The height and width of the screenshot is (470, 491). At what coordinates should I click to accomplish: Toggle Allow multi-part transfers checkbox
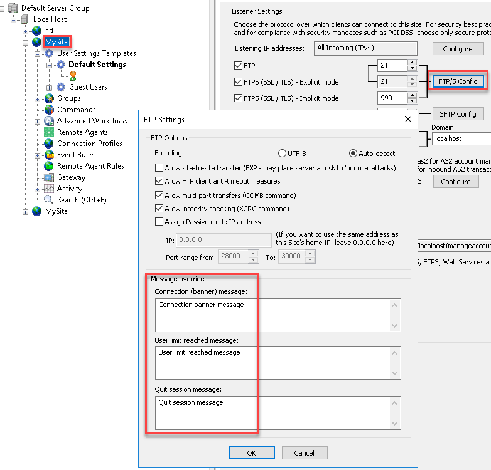click(159, 196)
